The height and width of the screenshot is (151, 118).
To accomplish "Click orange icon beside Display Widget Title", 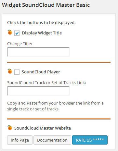I will tap(10, 32).
